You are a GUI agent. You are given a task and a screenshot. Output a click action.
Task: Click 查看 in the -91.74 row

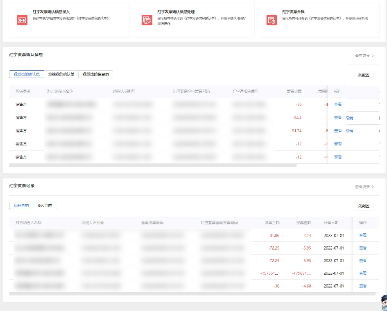click(x=337, y=130)
